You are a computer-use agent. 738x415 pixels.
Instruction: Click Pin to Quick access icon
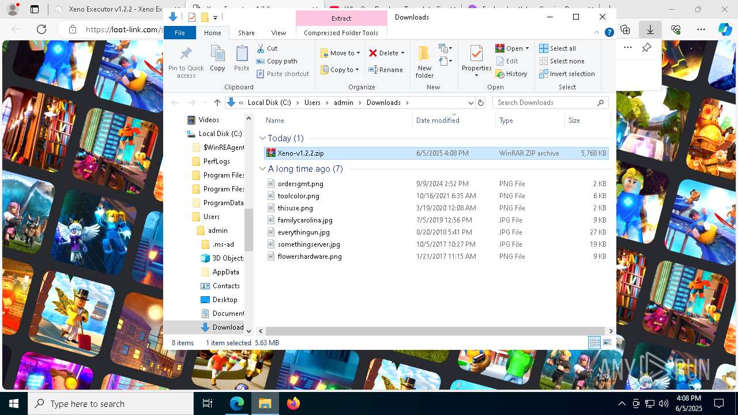[x=186, y=62]
